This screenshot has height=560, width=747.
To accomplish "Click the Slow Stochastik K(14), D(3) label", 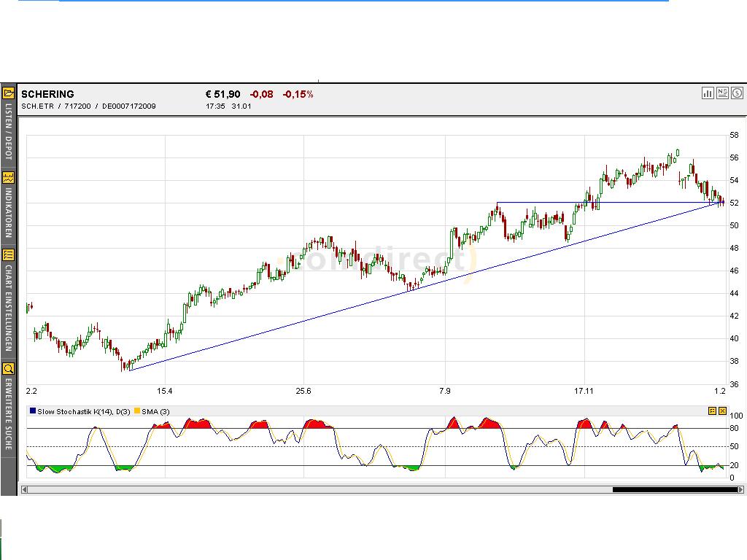I will pyautogui.click(x=84, y=411).
